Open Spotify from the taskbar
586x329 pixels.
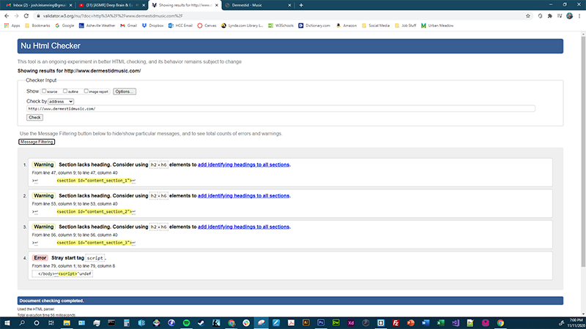[186, 323]
